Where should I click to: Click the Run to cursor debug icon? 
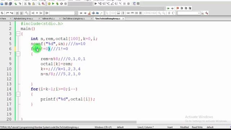coord(100,4)
